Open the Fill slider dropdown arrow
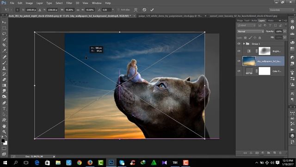The height and width of the screenshot is (167, 296). point(285,38)
